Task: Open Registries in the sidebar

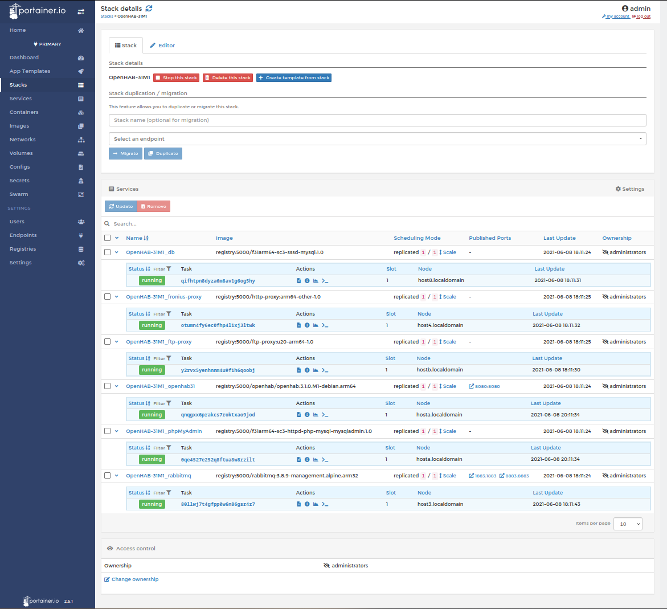Action: pos(47,249)
